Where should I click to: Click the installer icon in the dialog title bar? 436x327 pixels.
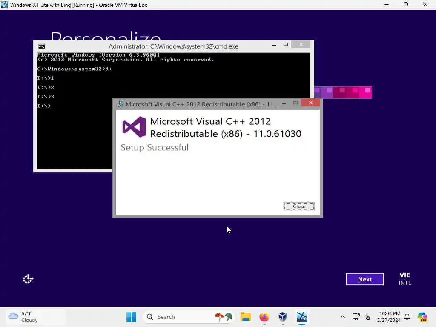coord(120,104)
